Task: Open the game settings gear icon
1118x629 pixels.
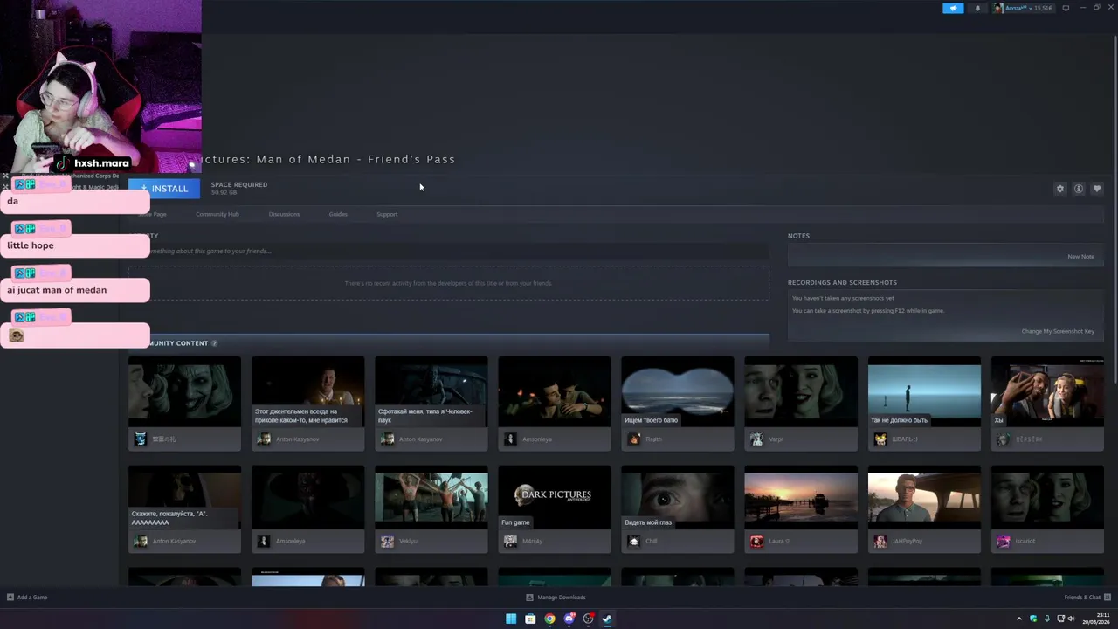Action: pos(1060,189)
